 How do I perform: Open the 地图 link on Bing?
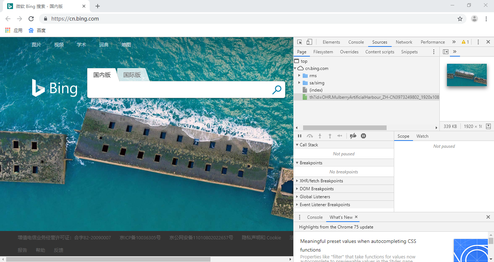pos(126,45)
